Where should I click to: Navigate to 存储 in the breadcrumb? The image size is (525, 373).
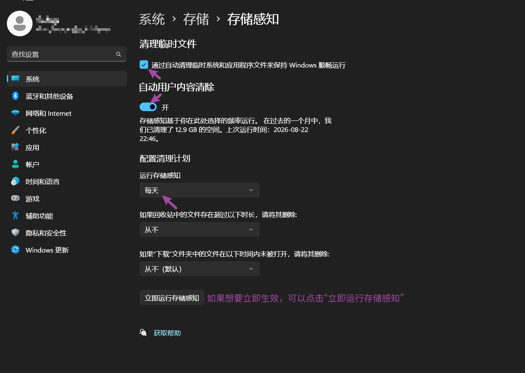tap(196, 19)
